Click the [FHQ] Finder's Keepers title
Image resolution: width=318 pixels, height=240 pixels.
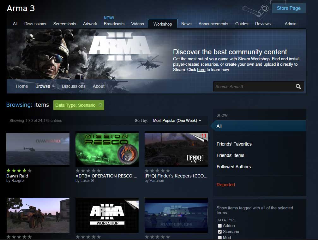click(x=176, y=176)
